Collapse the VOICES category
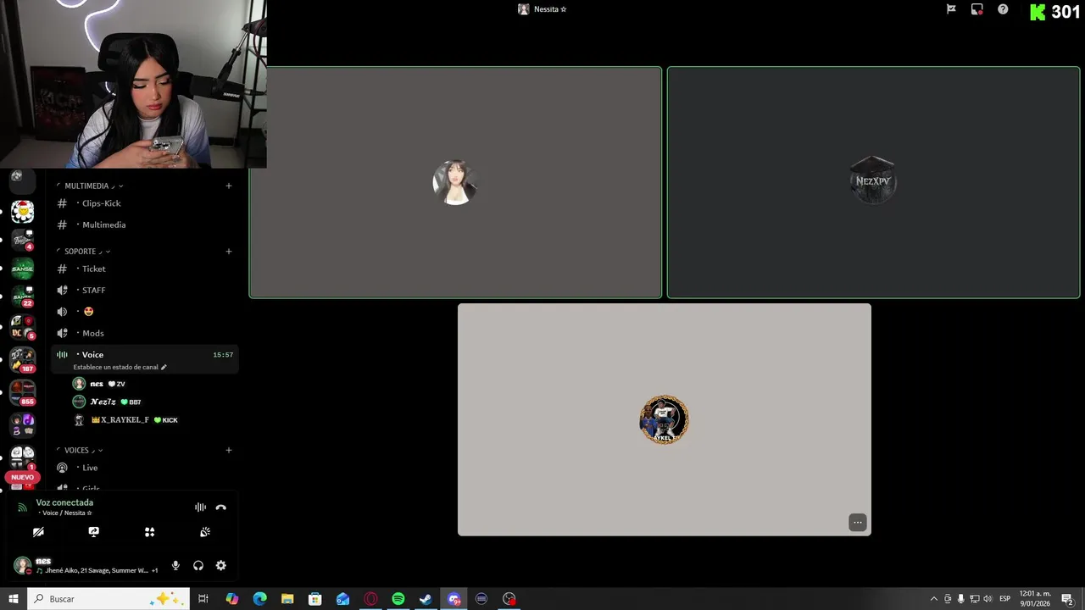 tap(80, 450)
